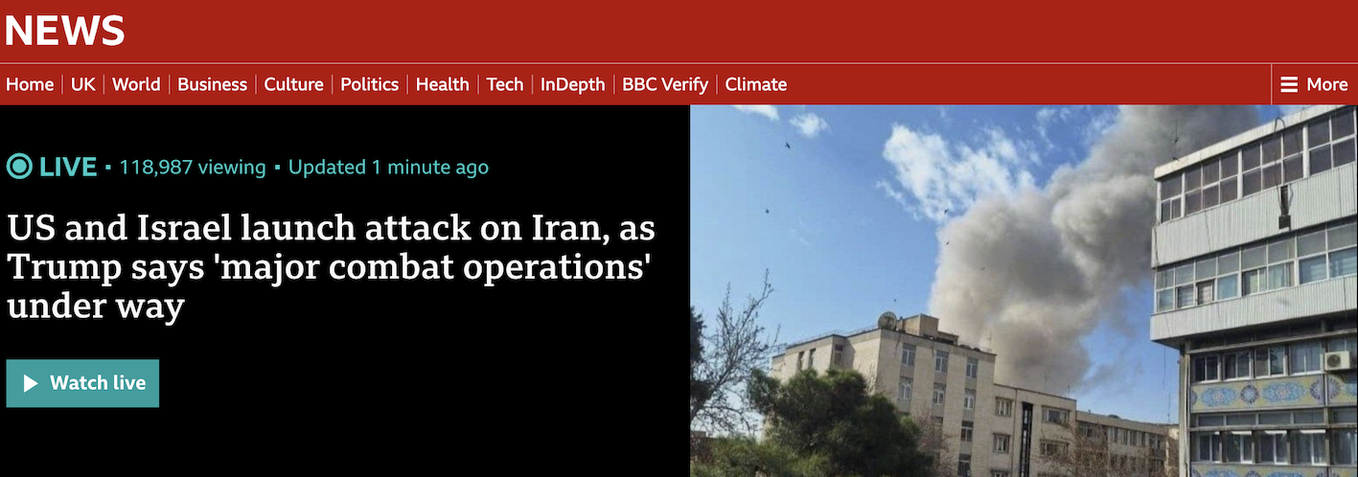Click the NEWS logo

click(65, 32)
